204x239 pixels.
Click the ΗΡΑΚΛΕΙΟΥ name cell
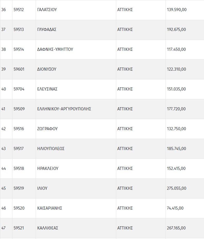pyautogui.click(x=48, y=169)
